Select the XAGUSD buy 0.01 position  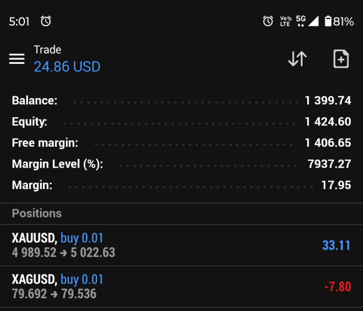point(181,287)
